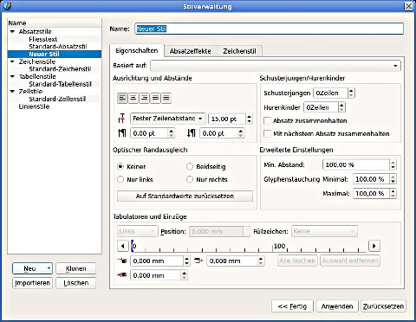
Task: Switch to the Zeichenstil tab
Action: click(x=239, y=51)
